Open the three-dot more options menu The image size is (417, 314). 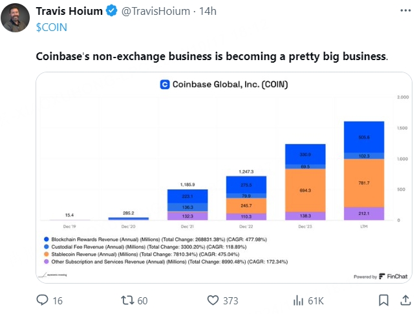click(405, 10)
